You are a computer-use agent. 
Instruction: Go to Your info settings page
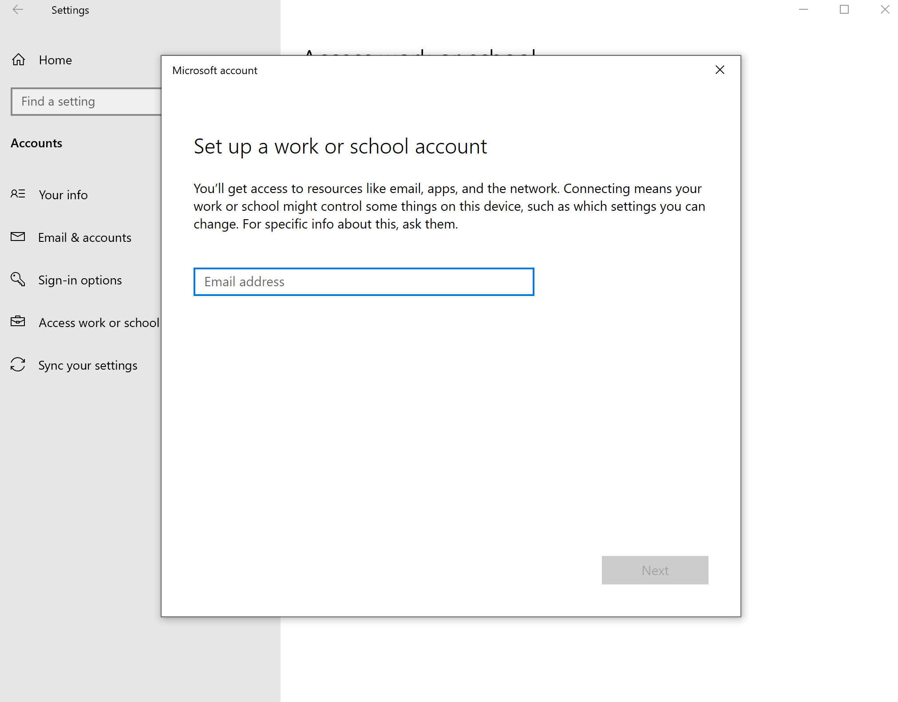tap(63, 195)
